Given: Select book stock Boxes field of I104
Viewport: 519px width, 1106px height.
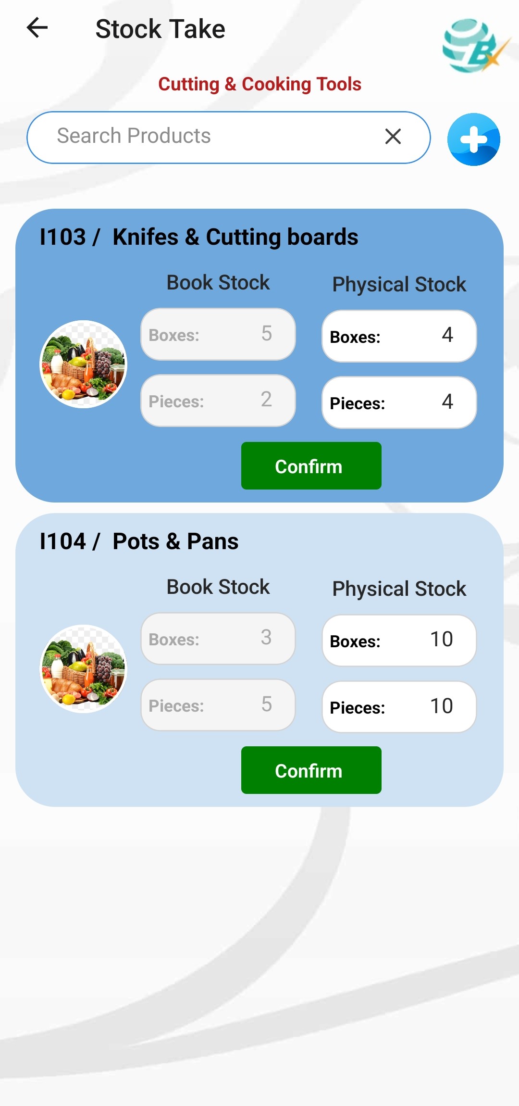Looking at the screenshot, I should click(218, 639).
